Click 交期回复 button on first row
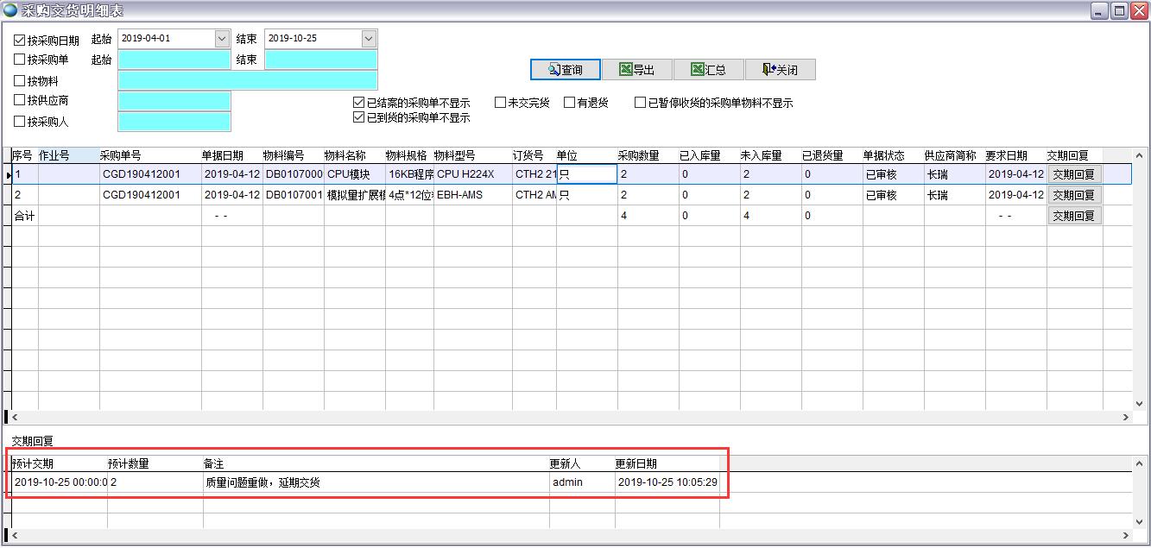Screen dimensions: 1151x548 [1074, 174]
